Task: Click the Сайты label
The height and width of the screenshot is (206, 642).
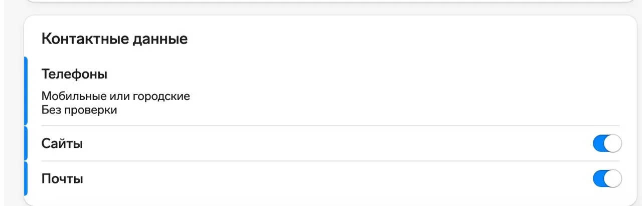Action: (x=62, y=144)
